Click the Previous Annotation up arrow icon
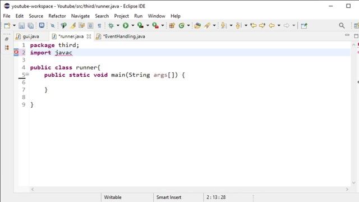Image resolution: width=359 pixels, height=202 pixels. point(238,26)
